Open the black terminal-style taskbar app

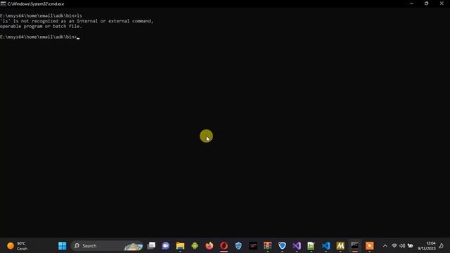[x=253, y=246]
